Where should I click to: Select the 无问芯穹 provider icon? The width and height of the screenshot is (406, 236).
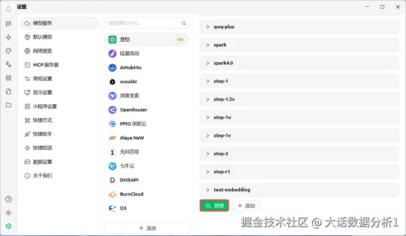(112, 152)
